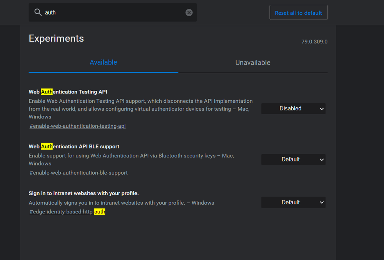The height and width of the screenshot is (260, 384).
Task: Expand the Default dropdown for Authentication BLE support
Action: click(293, 159)
